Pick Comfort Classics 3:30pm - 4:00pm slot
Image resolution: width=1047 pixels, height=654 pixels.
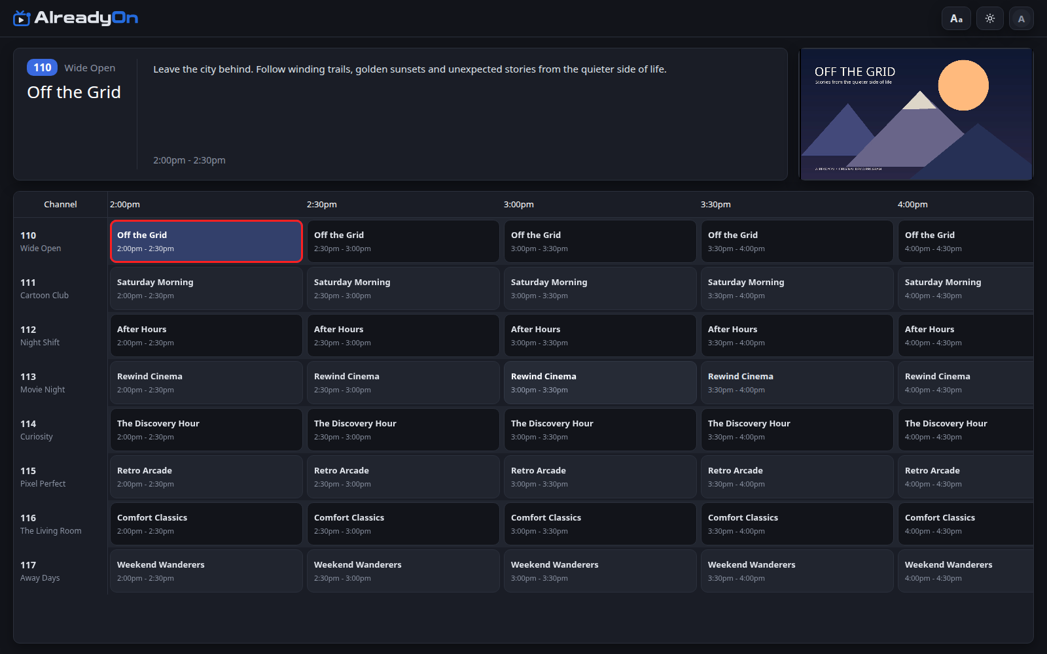(797, 524)
